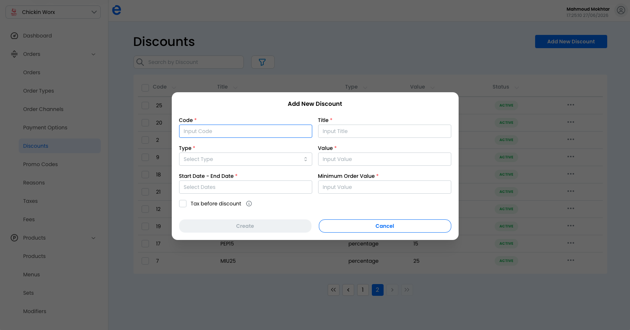630x330 pixels.
Task: Click the blue e logo
Action: [x=117, y=10]
